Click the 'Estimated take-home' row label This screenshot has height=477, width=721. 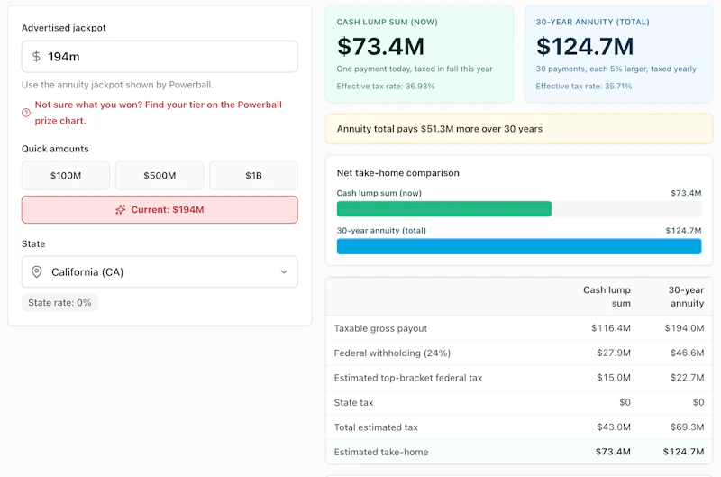pos(381,452)
